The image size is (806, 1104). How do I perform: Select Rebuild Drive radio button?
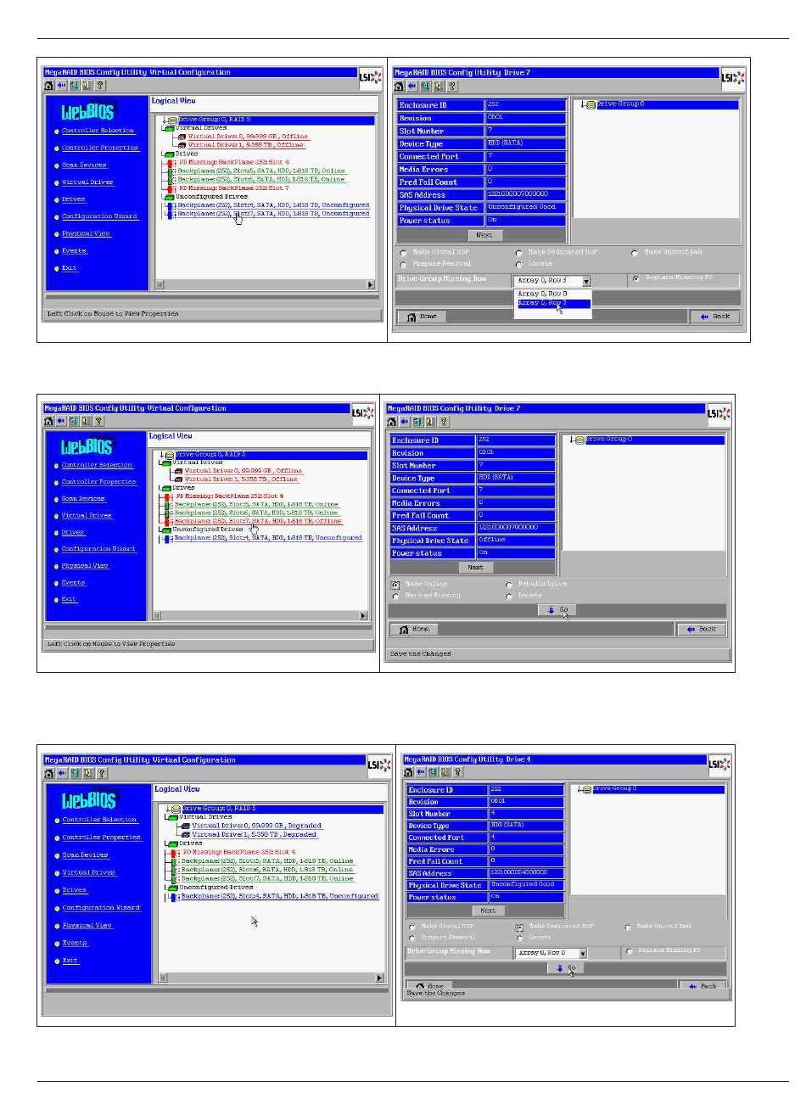point(509,585)
